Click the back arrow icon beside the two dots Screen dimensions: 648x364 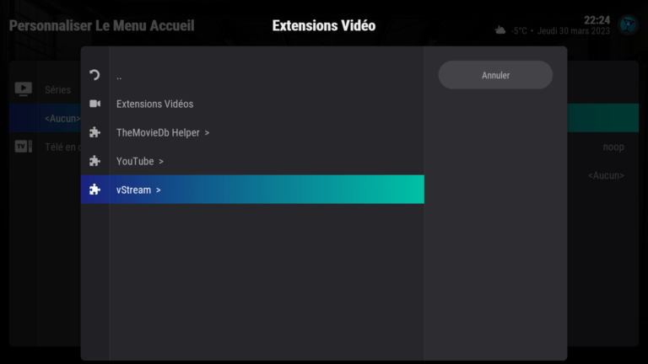94,75
